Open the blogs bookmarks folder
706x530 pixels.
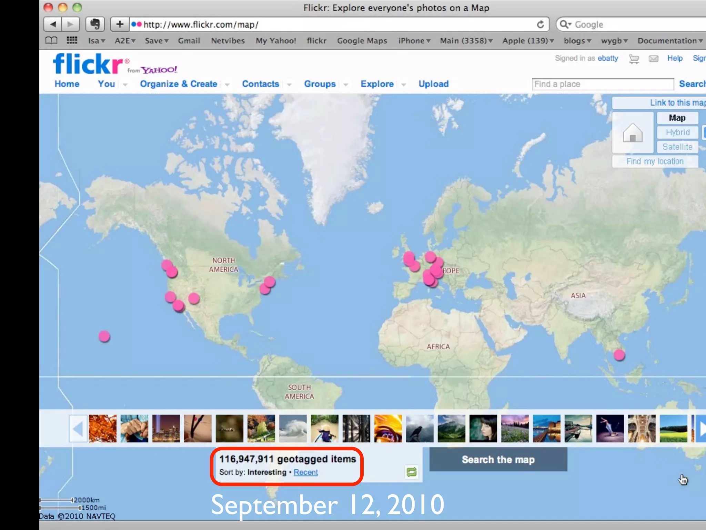pyautogui.click(x=577, y=41)
